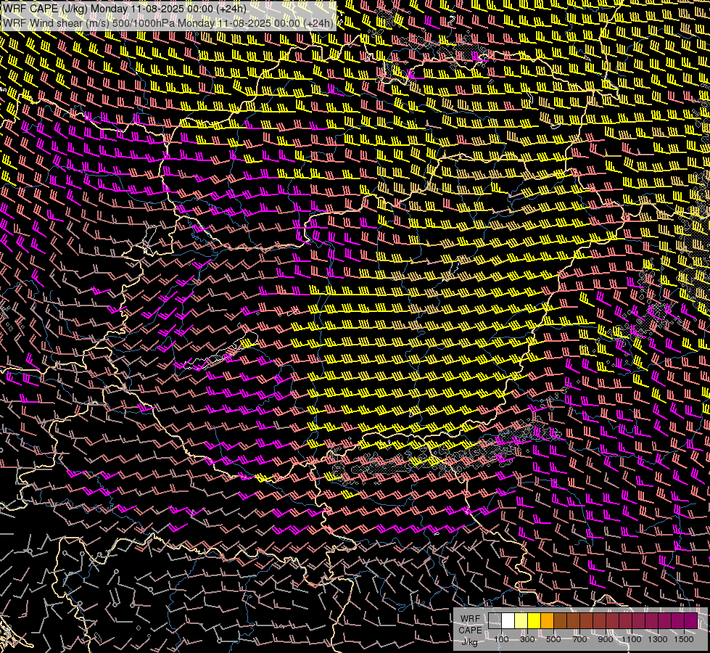Select the orange CAPE legend swatch
The width and height of the screenshot is (710, 653).
click(547, 621)
